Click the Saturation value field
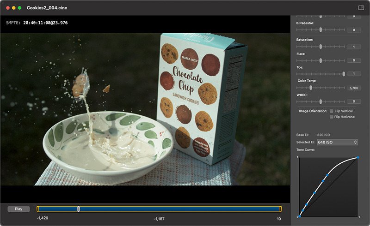The width and height of the screenshot is (370, 226). (x=354, y=47)
